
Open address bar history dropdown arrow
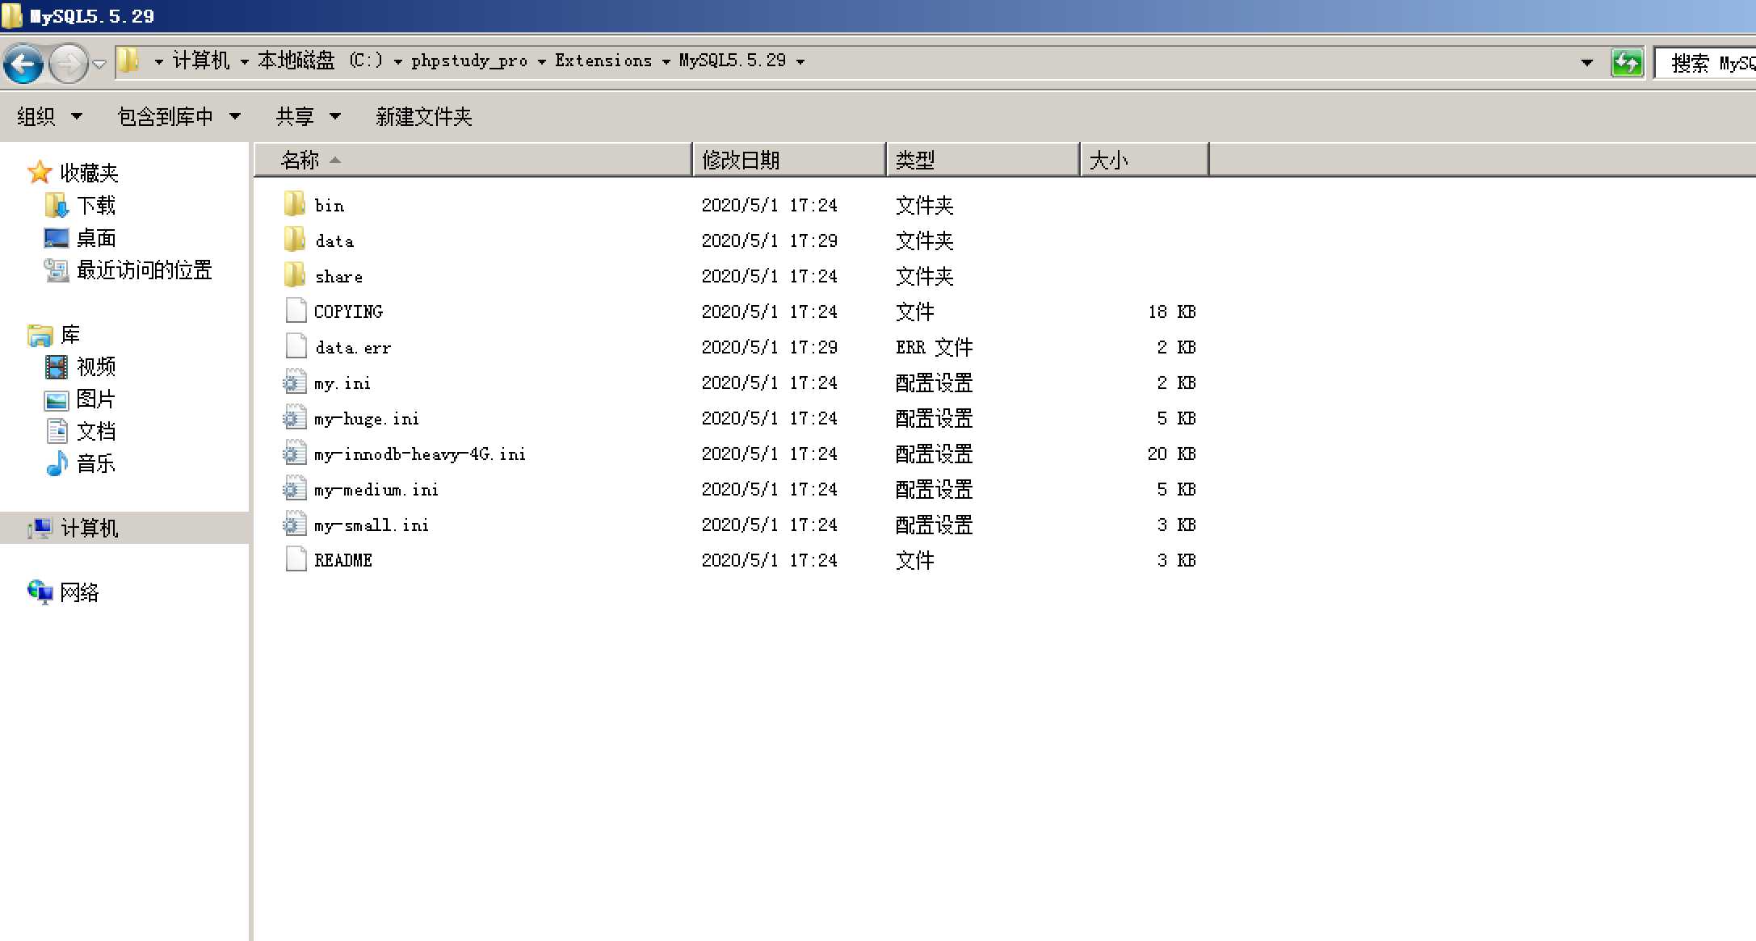click(x=1587, y=62)
